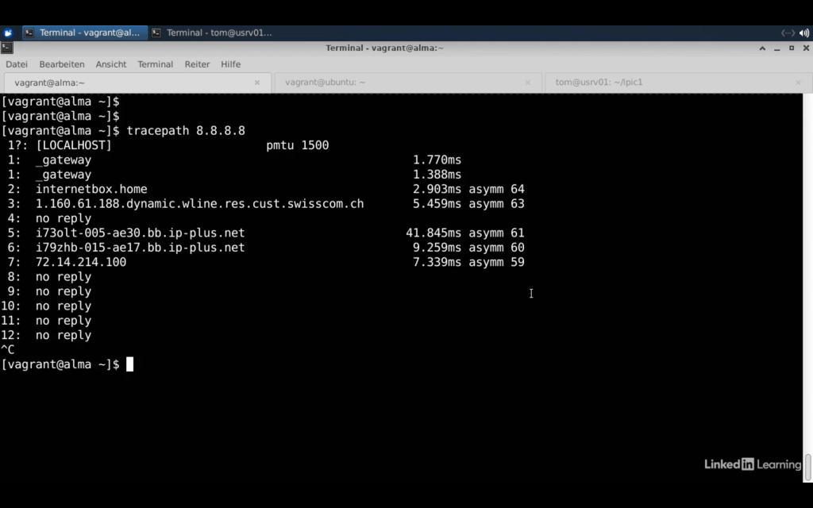Close the vagrant@ubuntu terminal tab
Screen dimensions: 813x508
click(528, 83)
